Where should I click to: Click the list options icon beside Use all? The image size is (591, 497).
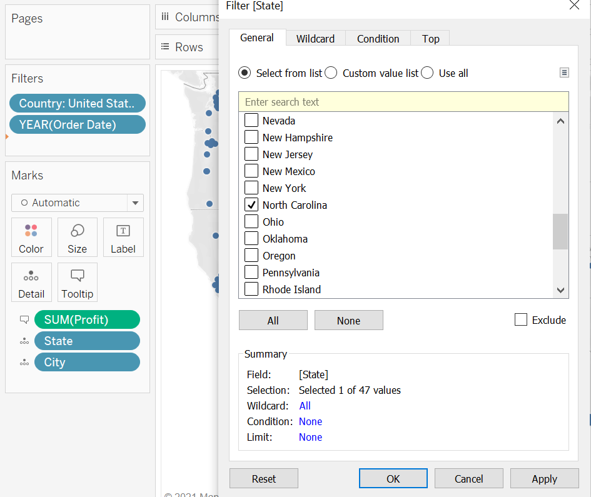564,73
